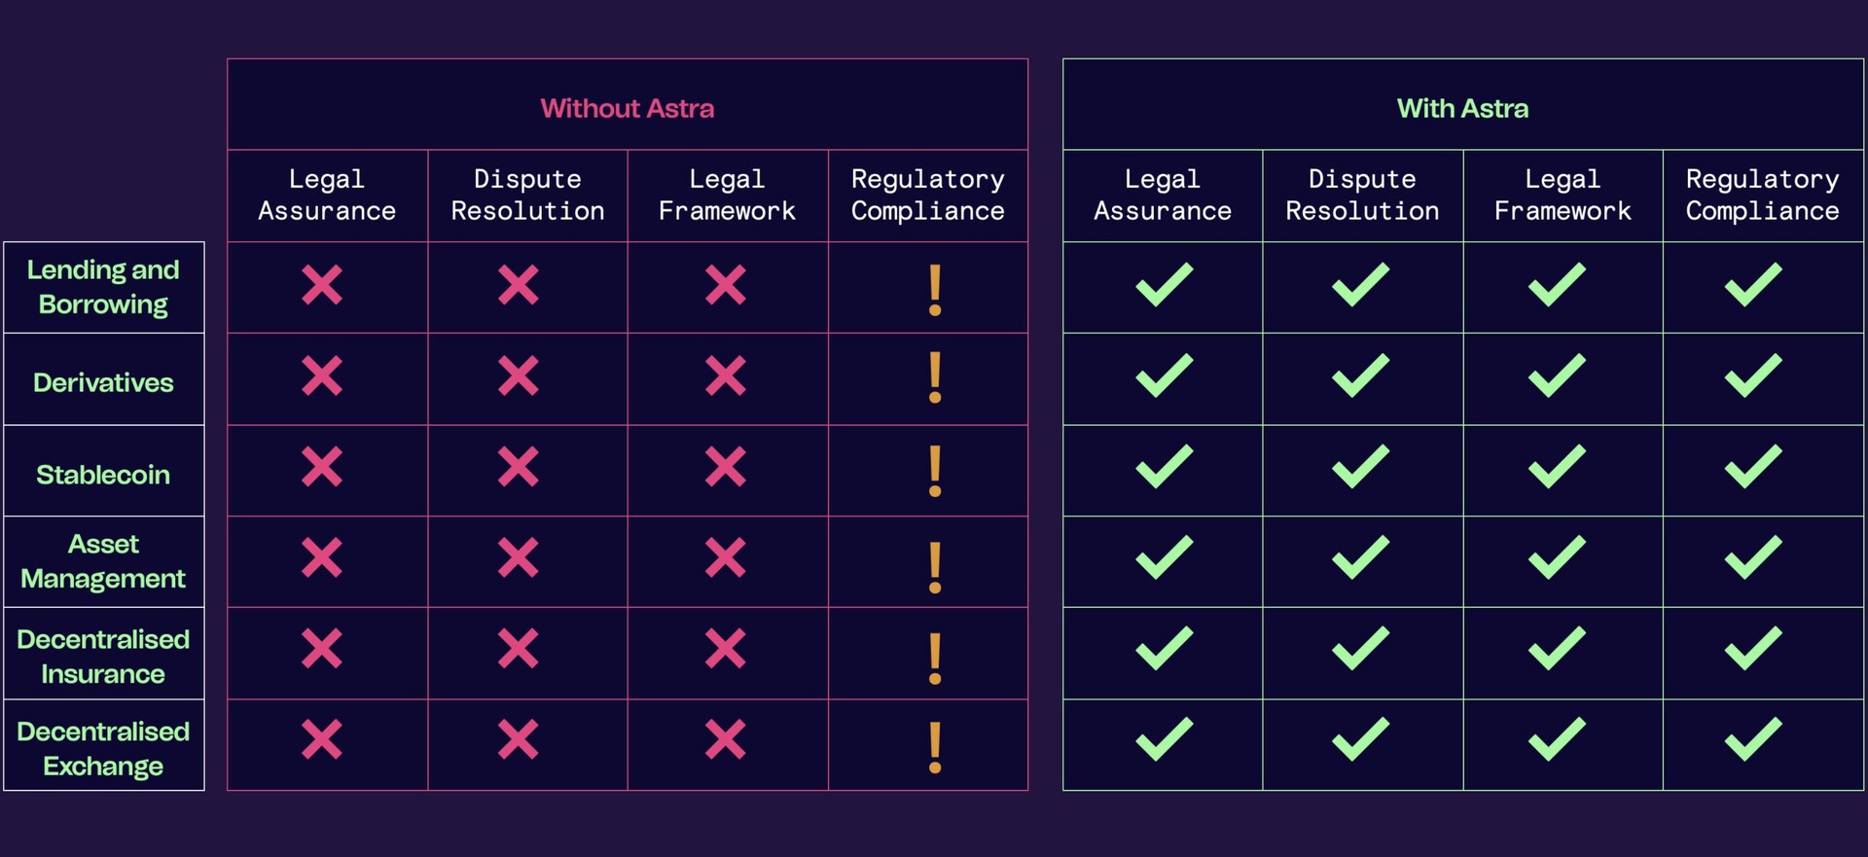Click Decentralised Exchange Regulatory Compliance green checkmark
The image size is (1868, 857).
click(x=1754, y=739)
